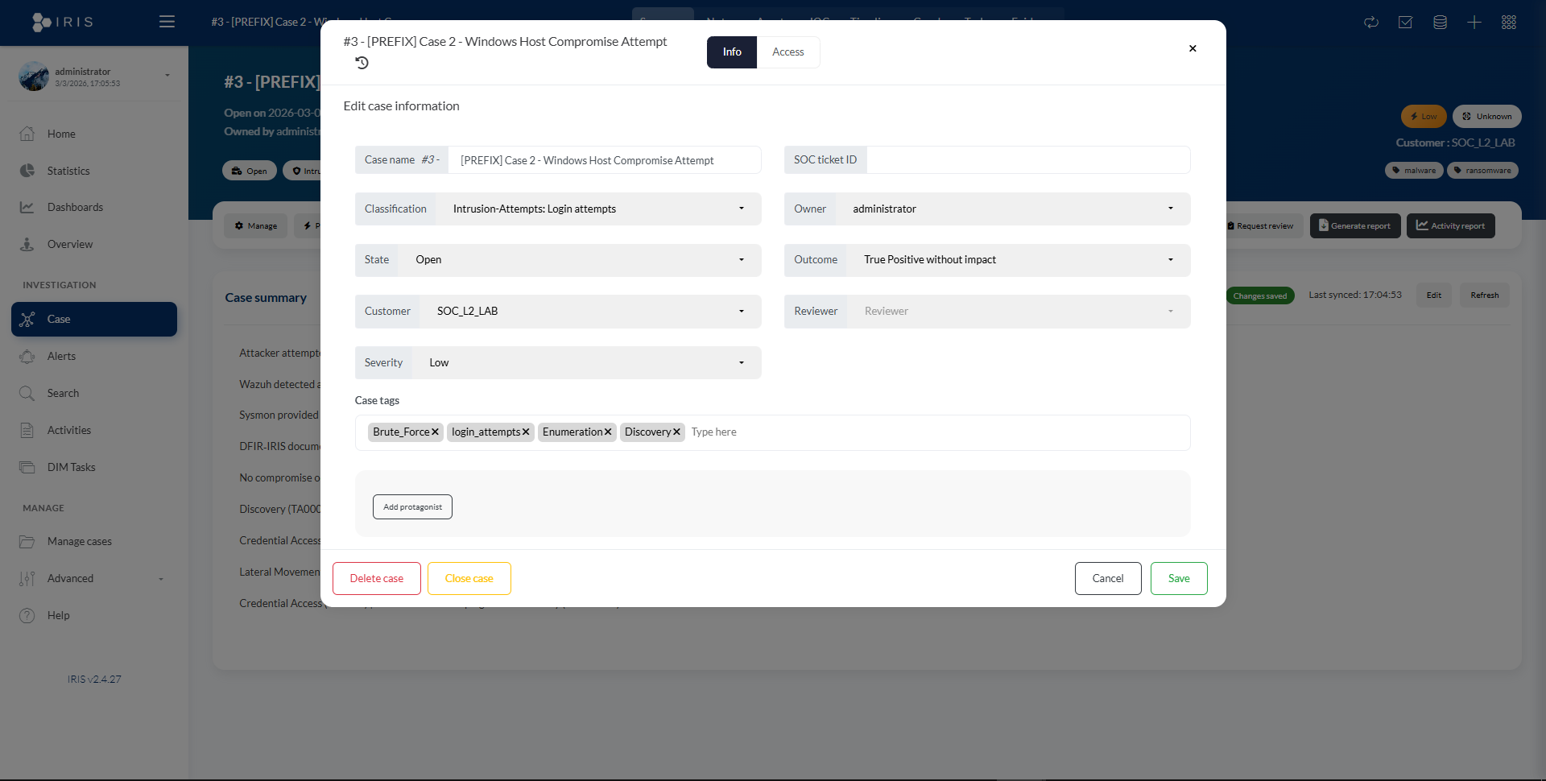This screenshot has height=781, width=1546.
Task: Click the case history clock icon
Action: (x=362, y=63)
